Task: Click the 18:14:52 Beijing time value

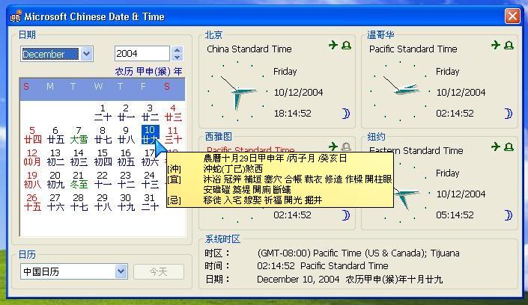Action: (292, 114)
